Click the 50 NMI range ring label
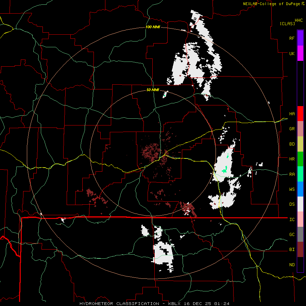Screen dimensions: 306x306 pyautogui.click(x=153, y=90)
